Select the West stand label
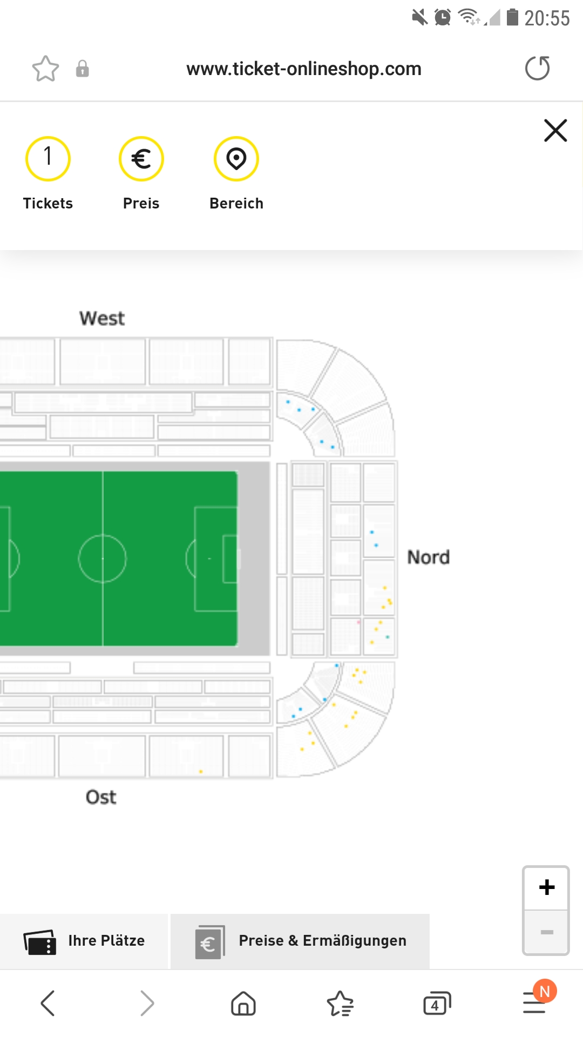This screenshot has width=583, height=1037. (x=102, y=319)
